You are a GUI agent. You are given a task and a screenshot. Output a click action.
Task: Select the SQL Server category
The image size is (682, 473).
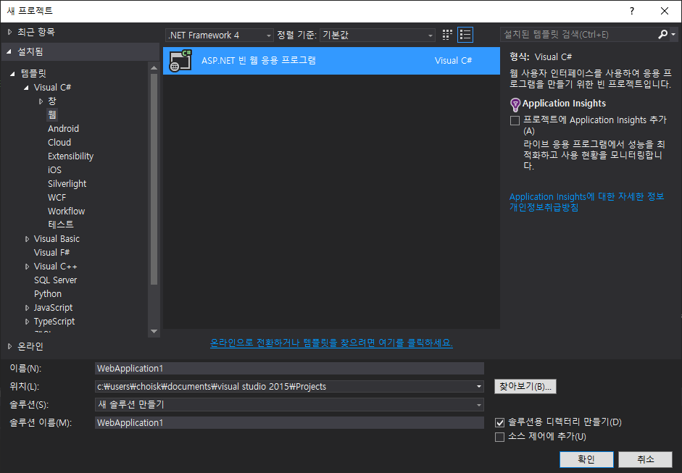tap(56, 280)
